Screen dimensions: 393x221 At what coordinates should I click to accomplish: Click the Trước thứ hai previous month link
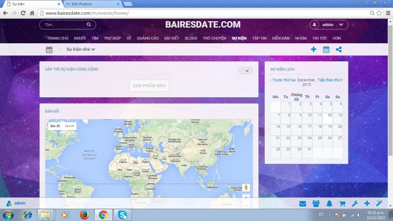pyautogui.click(x=283, y=80)
